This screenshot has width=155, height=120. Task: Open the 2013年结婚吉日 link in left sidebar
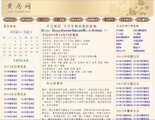coord(10,71)
